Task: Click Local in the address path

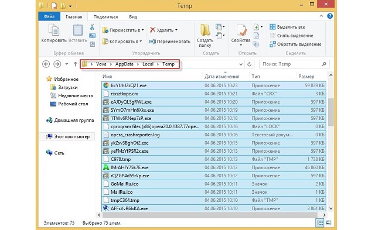Action: [148, 64]
